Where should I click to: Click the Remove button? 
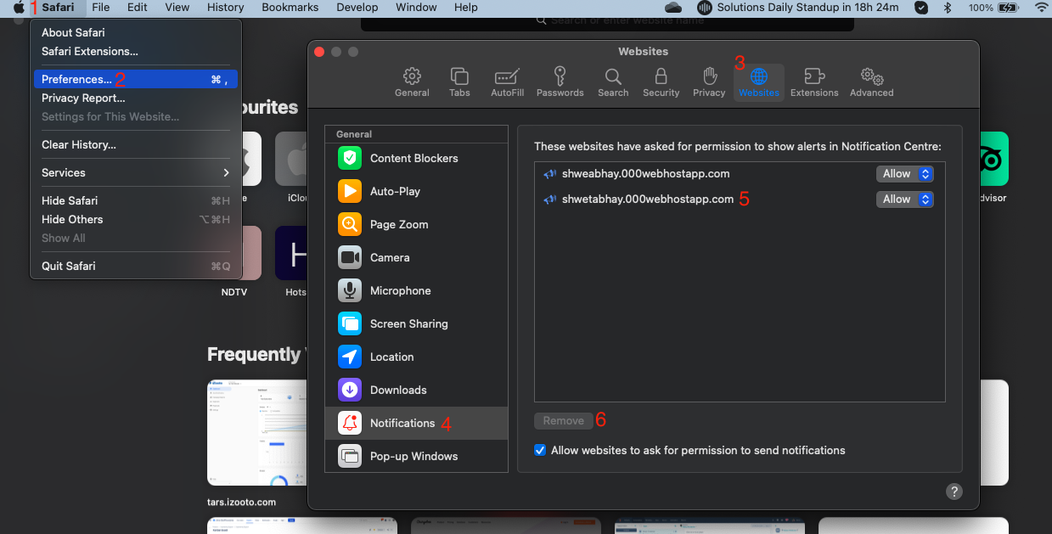pos(564,421)
